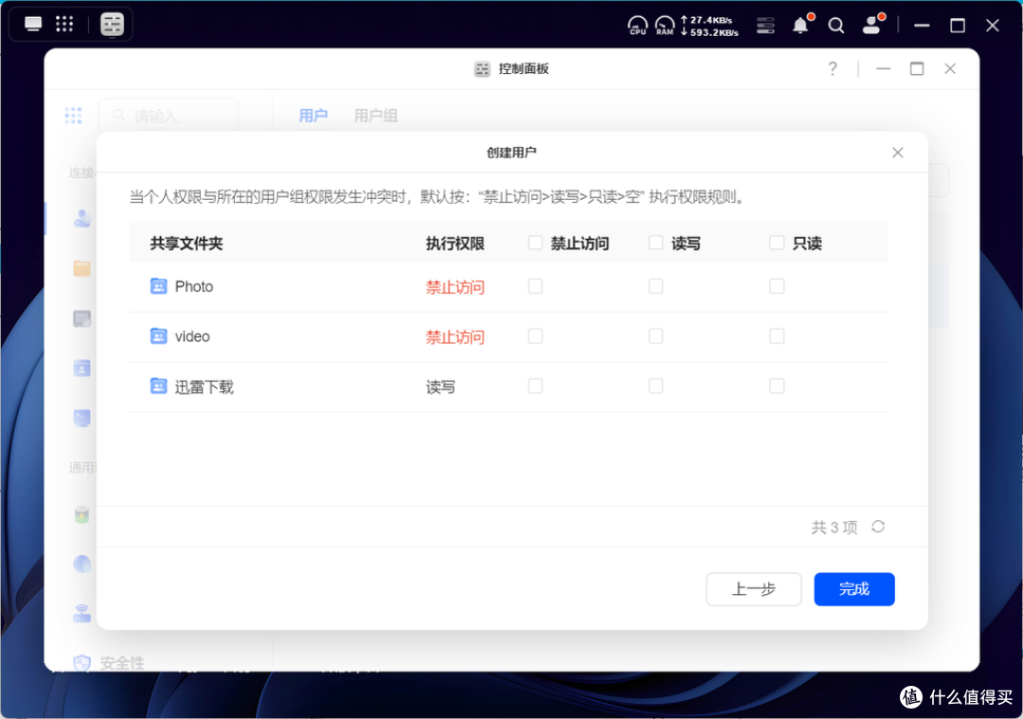The width and height of the screenshot is (1023, 719).
Task: Check the CPU usage gauge icon
Action: [x=637, y=26]
